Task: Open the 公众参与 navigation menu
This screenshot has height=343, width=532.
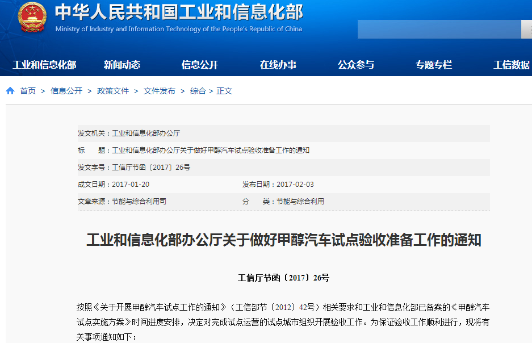Action: pos(357,65)
